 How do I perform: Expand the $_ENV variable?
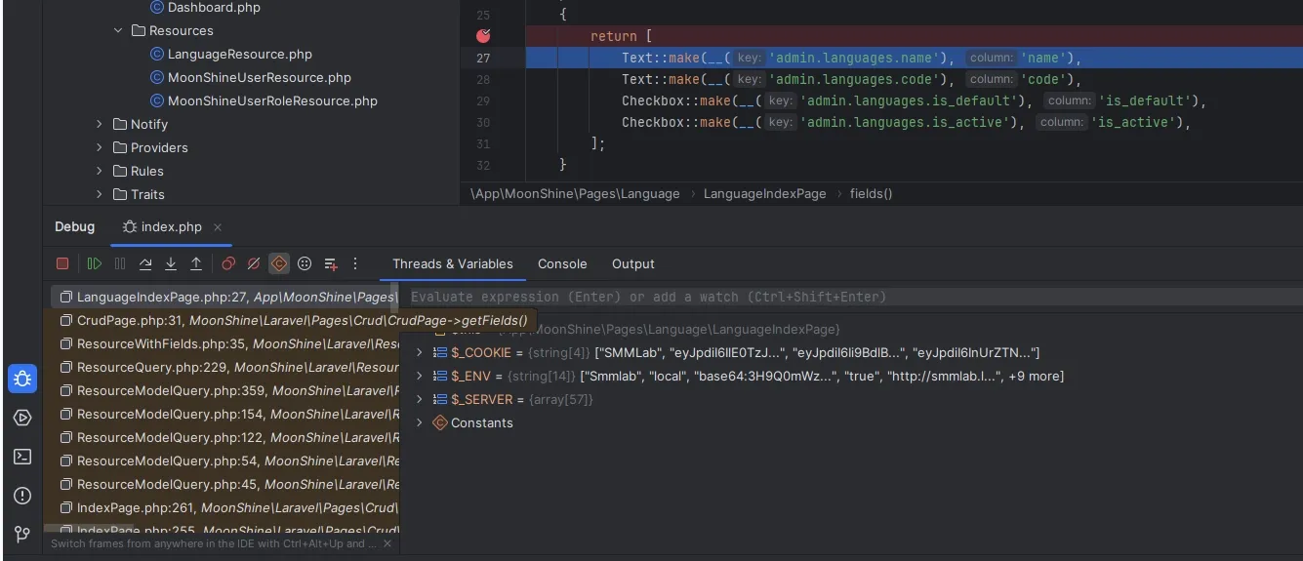coord(420,376)
